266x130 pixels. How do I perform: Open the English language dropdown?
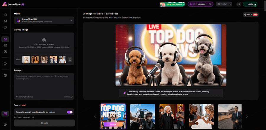[x=224, y=4]
